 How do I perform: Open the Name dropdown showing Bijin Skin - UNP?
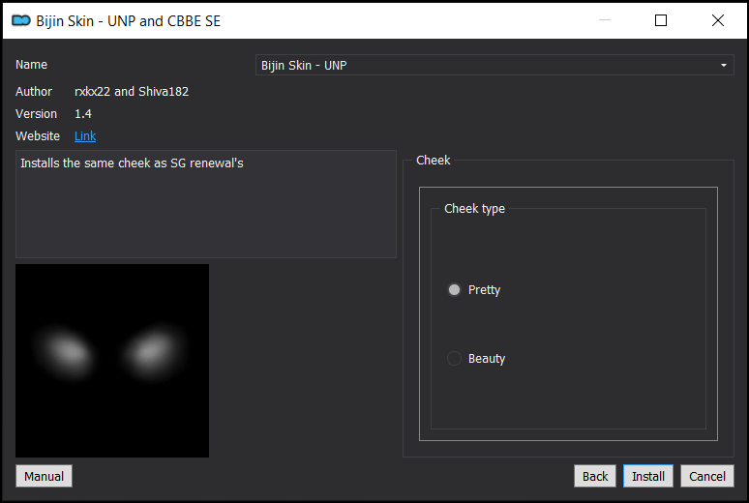click(494, 65)
